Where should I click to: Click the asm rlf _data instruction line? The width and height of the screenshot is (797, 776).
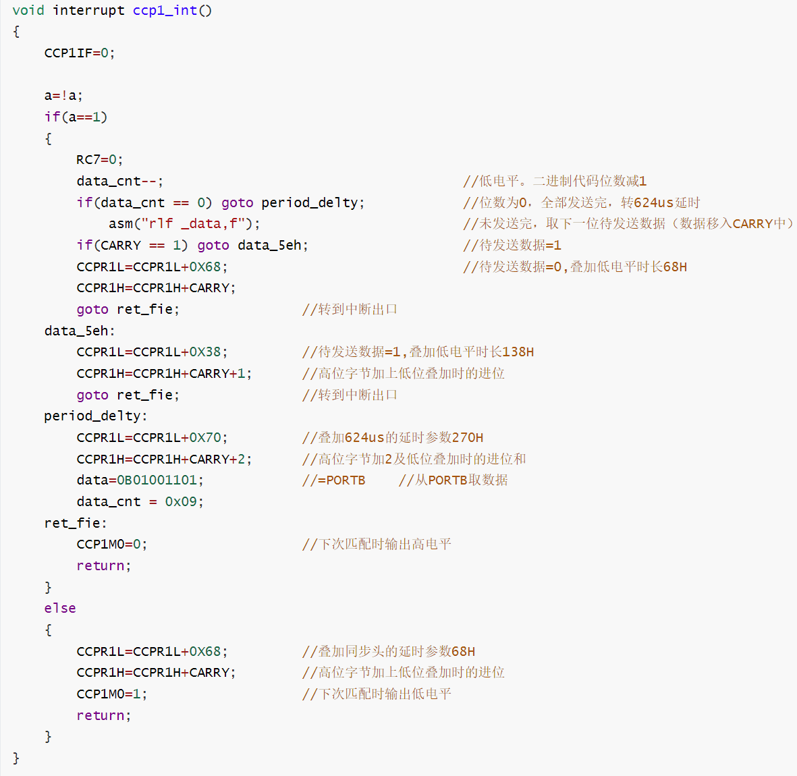[x=184, y=223]
